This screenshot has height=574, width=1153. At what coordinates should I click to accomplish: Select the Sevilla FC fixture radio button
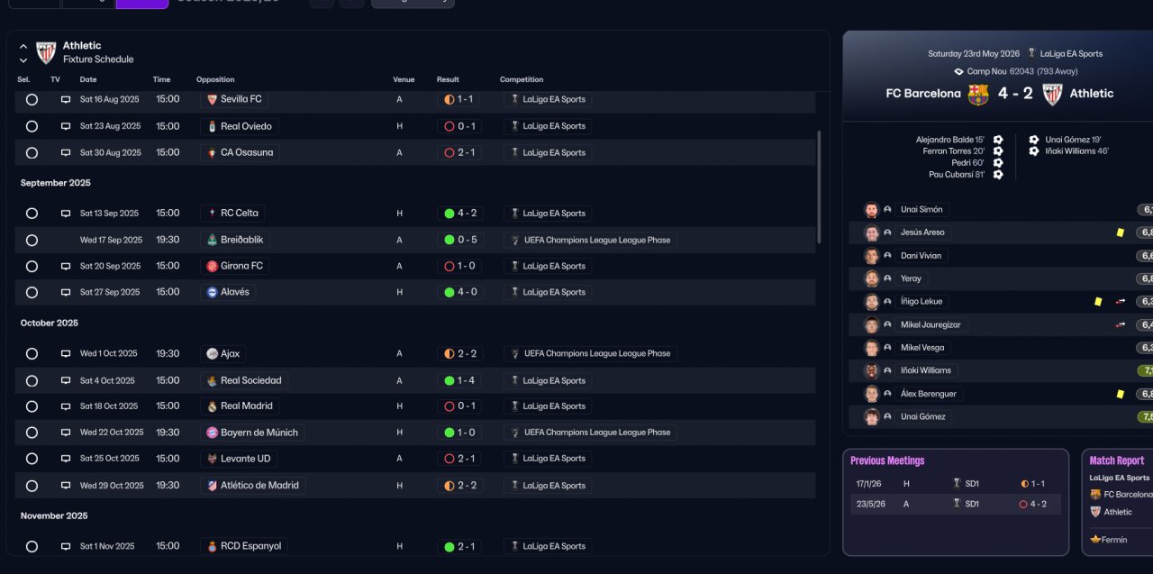tap(32, 100)
